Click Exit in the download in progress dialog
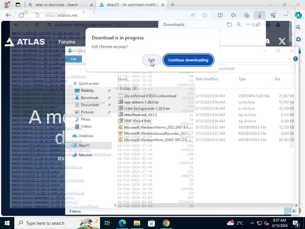Image resolution: width=305 pixels, height=229 pixels. 152,60
